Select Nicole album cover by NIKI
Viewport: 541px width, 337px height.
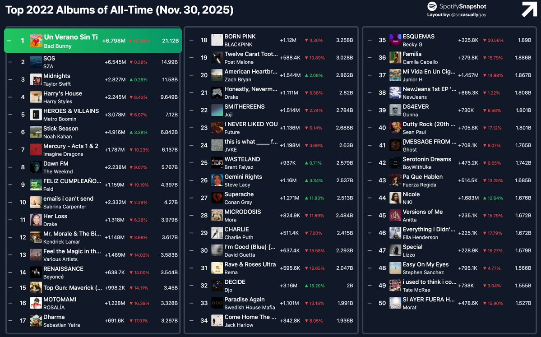click(x=395, y=198)
